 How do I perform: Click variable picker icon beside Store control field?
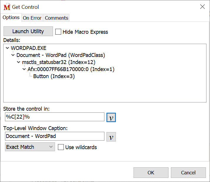point(111,117)
